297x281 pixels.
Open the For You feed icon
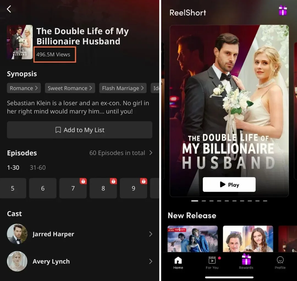point(212,263)
